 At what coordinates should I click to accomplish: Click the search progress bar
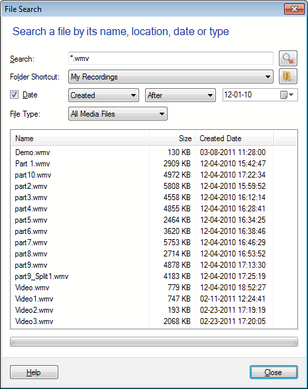coord(154,341)
